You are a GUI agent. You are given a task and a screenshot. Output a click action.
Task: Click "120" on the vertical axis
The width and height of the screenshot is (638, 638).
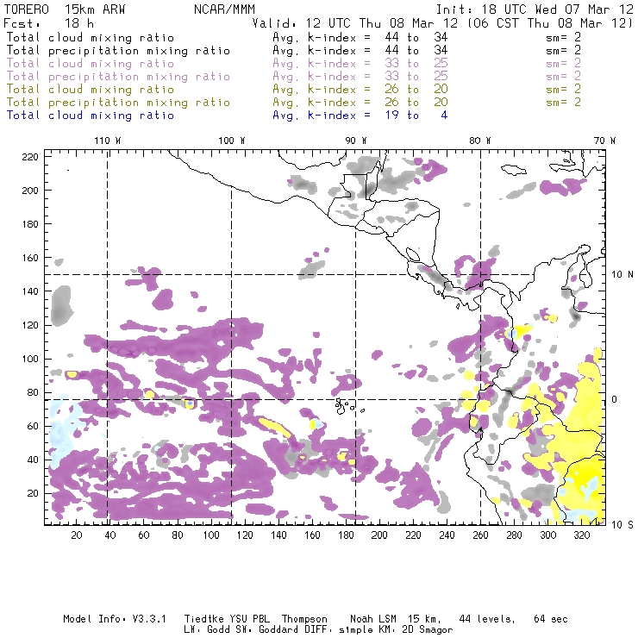pos(30,325)
